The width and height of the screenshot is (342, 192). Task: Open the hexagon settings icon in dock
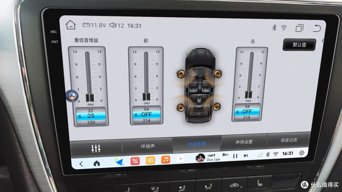pyautogui.click(x=302, y=153)
